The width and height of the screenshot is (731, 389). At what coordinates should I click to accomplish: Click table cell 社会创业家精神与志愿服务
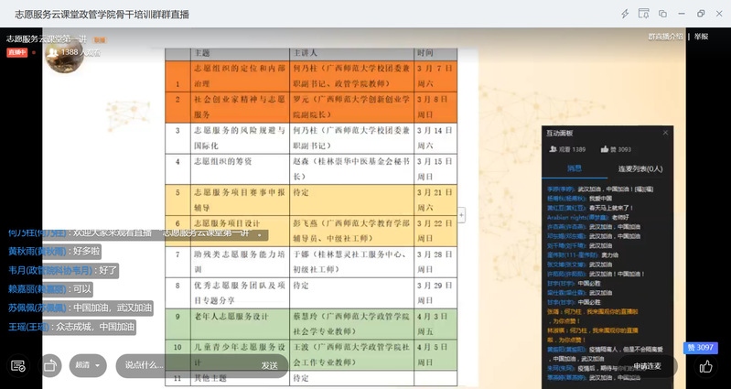(x=240, y=107)
